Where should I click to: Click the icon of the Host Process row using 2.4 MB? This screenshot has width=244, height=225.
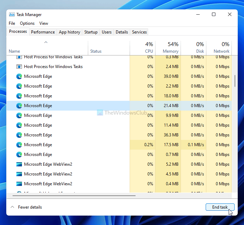(x=19, y=67)
